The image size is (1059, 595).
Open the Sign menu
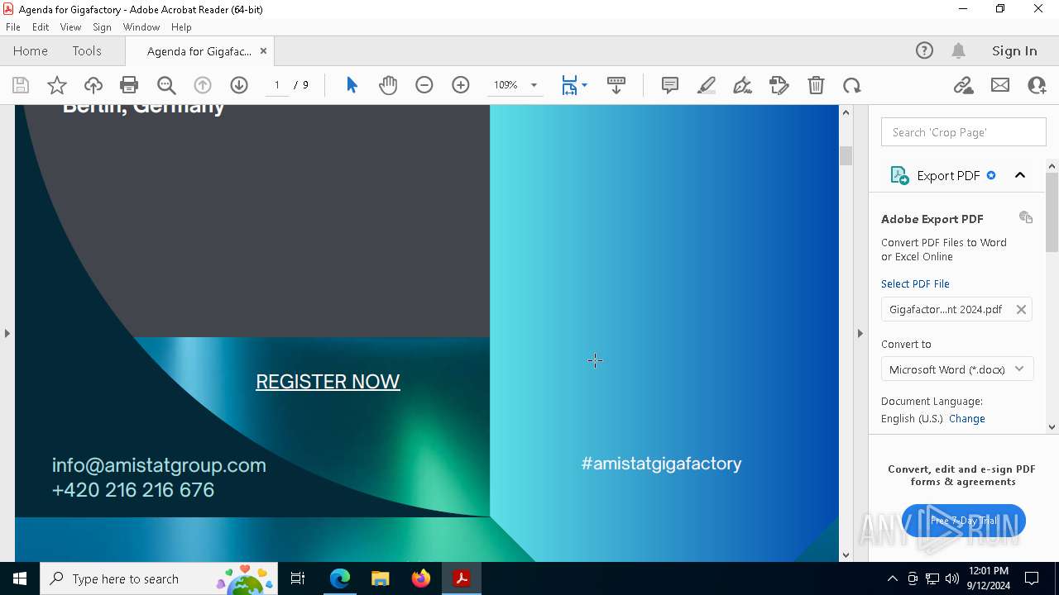[x=102, y=27]
